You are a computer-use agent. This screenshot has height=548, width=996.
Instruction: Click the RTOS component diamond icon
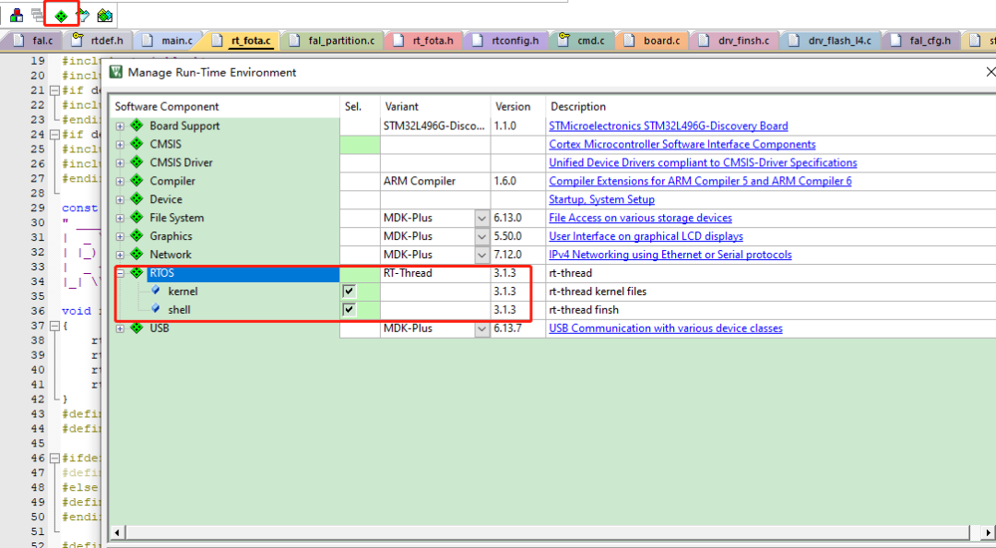(x=136, y=273)
